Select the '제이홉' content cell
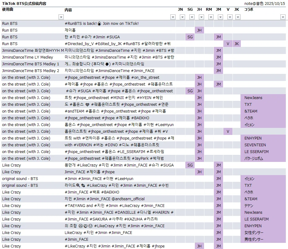Screen dimensions: 288x249 [120, 30]
